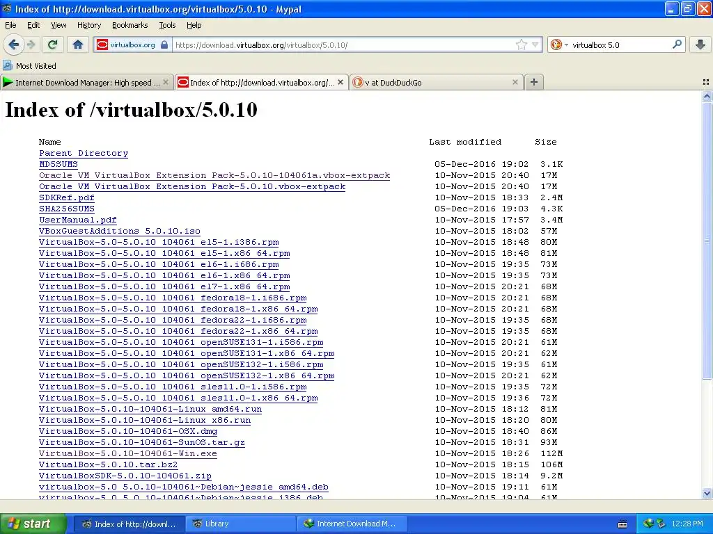Open the Downloads arrow button
Viewport: 713px width, 534px height.
pyautogui.click(x=700, y=44)
